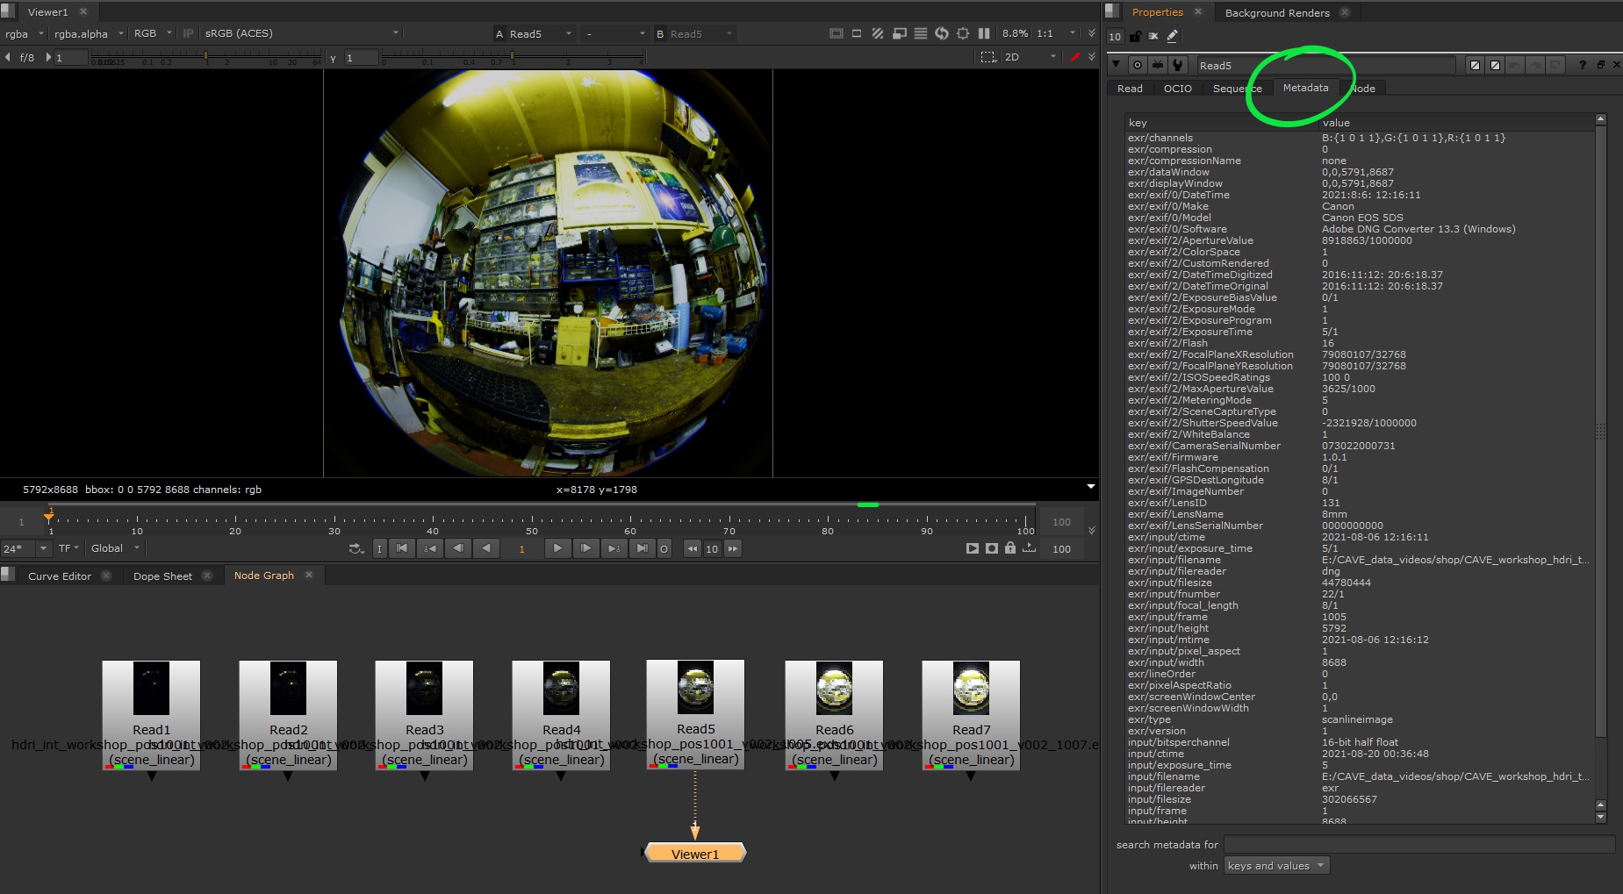Click the Play backward button

click(486, 548)
